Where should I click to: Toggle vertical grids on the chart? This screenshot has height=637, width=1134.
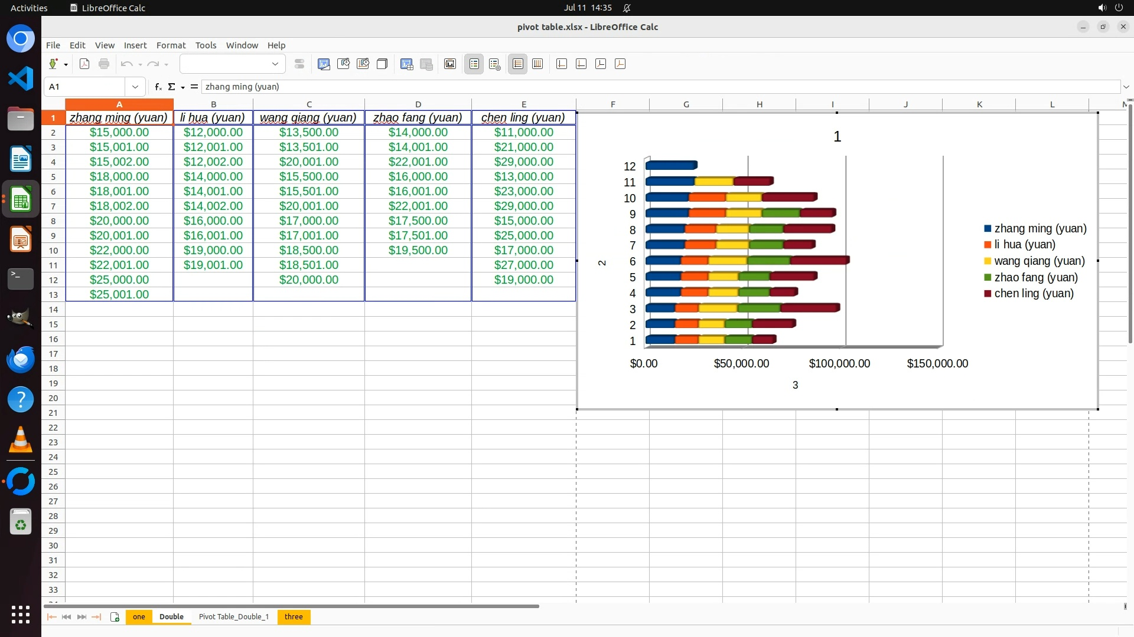coord(537,64)
